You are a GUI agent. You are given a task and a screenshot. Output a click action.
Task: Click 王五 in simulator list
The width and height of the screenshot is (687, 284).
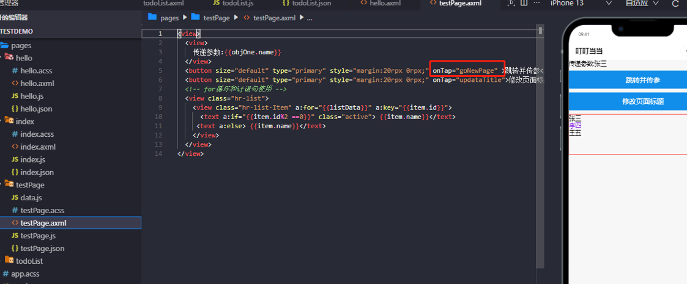click(575, 133)
